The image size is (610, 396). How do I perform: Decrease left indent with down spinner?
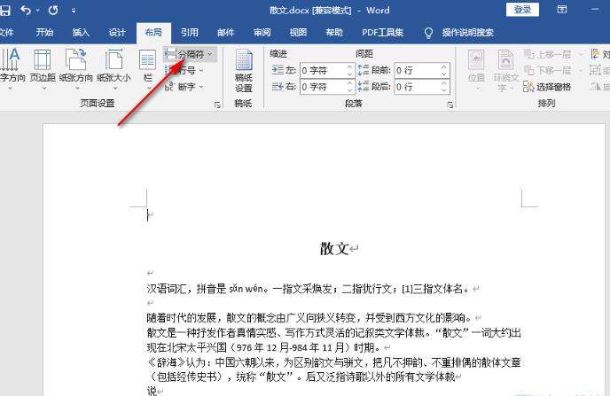click(349, 74)
